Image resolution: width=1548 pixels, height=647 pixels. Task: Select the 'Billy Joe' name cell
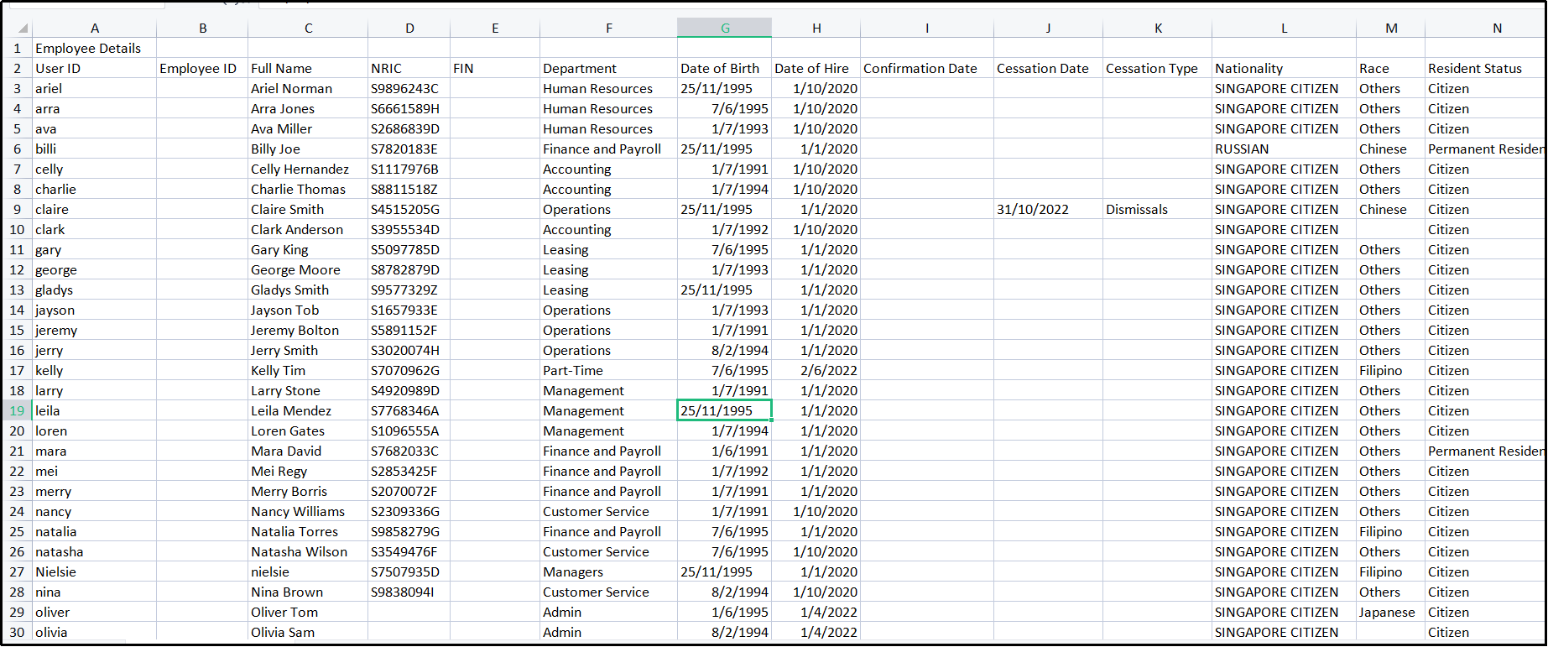point(308,149)
